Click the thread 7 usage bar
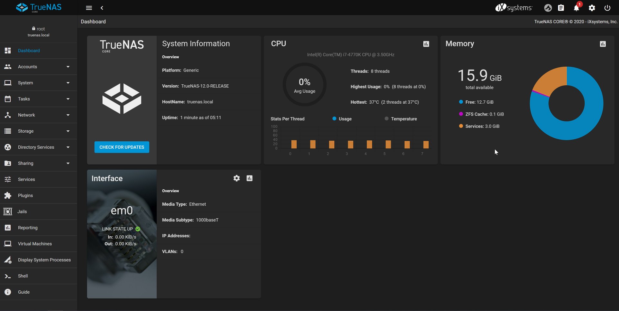The width and height of the screenshot is (619, 311). [426, 145]
